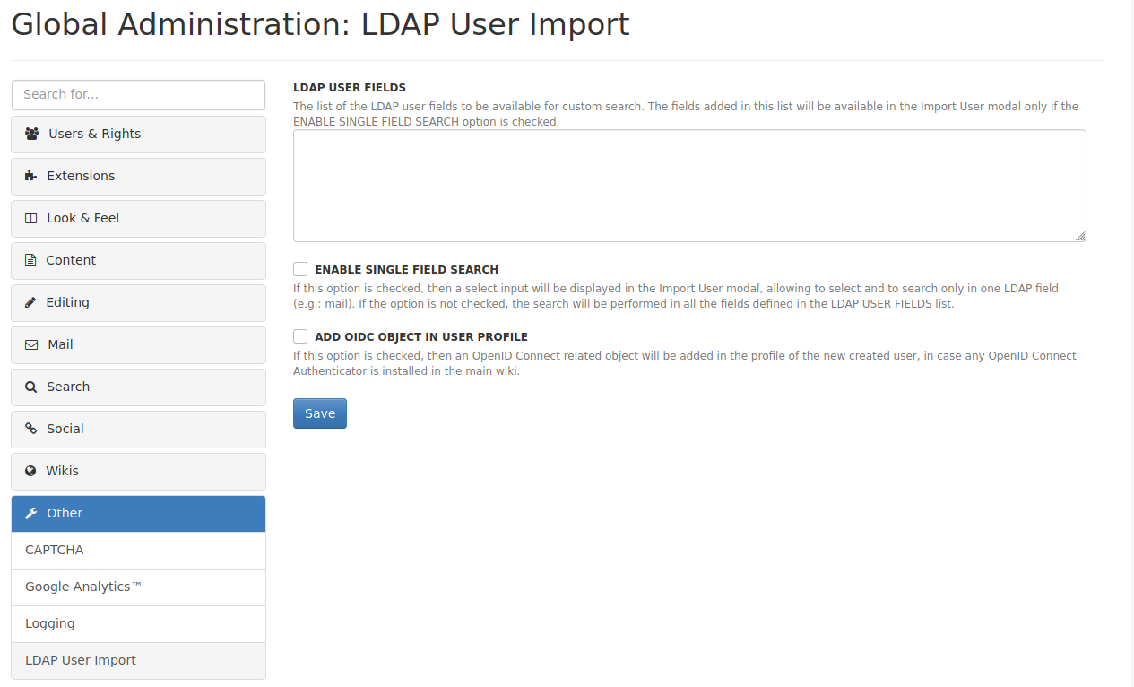The image size is (1134, 687).
Task: Open the Logging settings page
Action: click(x=139, y=623)
